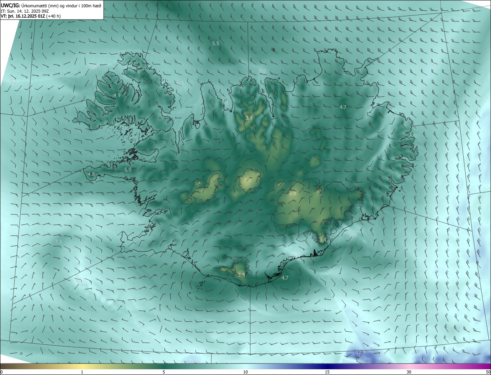491x375 pixels.
Task: Click the 12.7 value in the blue area
Action: pos(360,352)
